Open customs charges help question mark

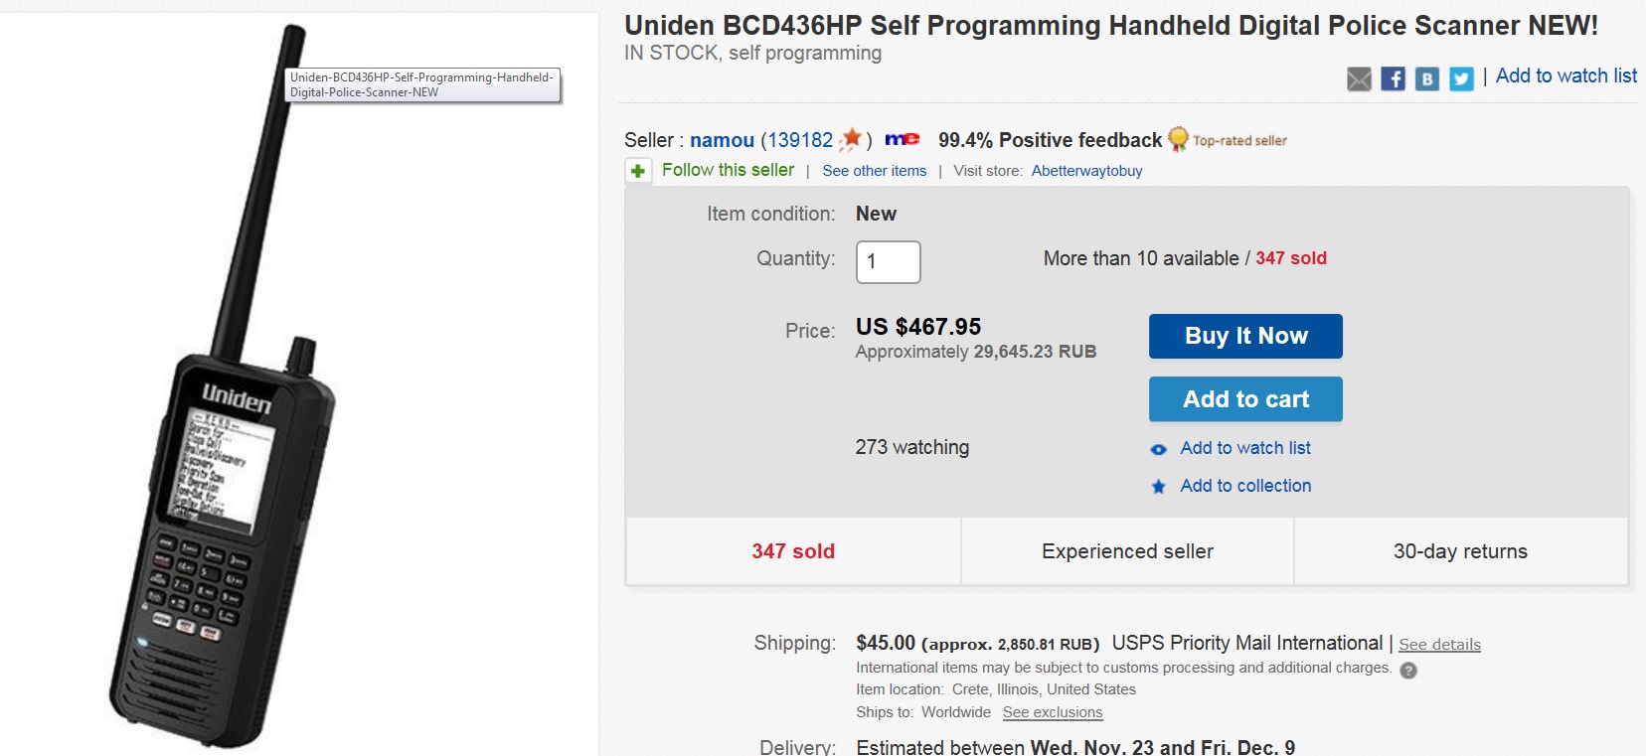pyautogui.click(x=1408, y=671)
